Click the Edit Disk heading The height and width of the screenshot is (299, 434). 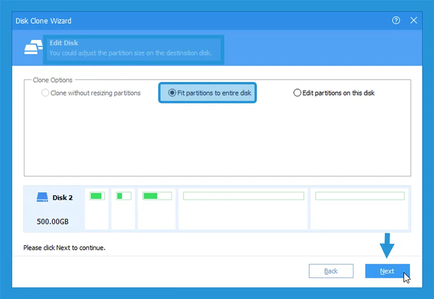64,43
